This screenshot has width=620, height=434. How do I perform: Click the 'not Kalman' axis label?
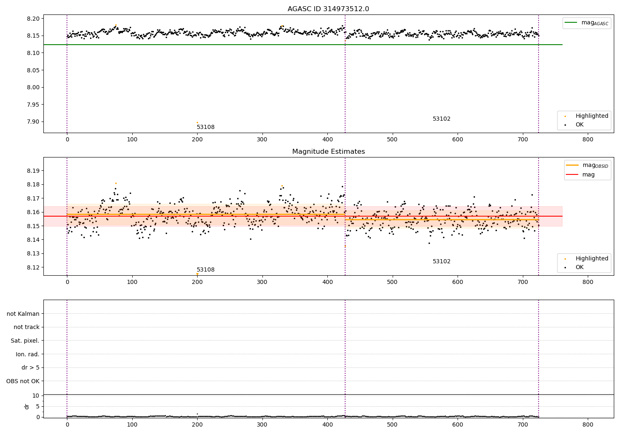click(23, 314)
